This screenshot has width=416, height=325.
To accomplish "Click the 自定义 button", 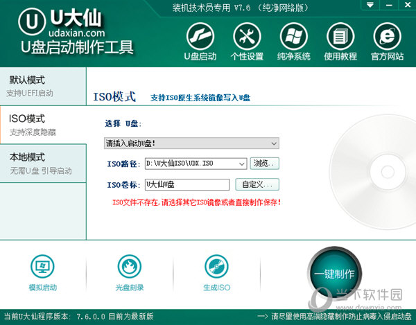I will click(257, 184).
